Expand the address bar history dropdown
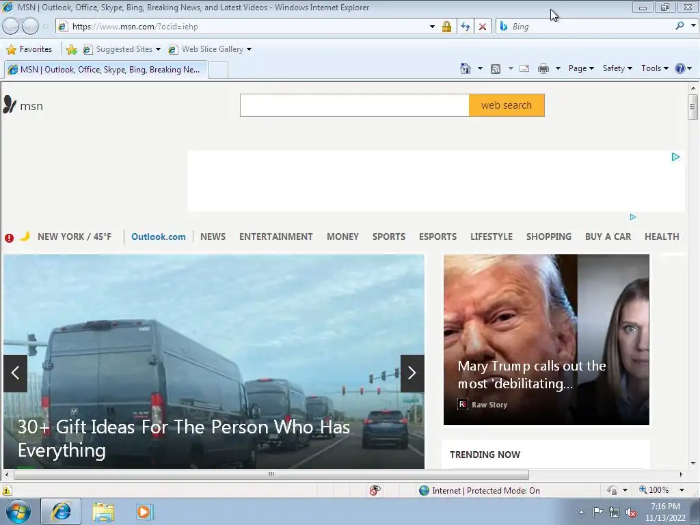Viewport: 700px width, 525px height. [x=432, y=27]
